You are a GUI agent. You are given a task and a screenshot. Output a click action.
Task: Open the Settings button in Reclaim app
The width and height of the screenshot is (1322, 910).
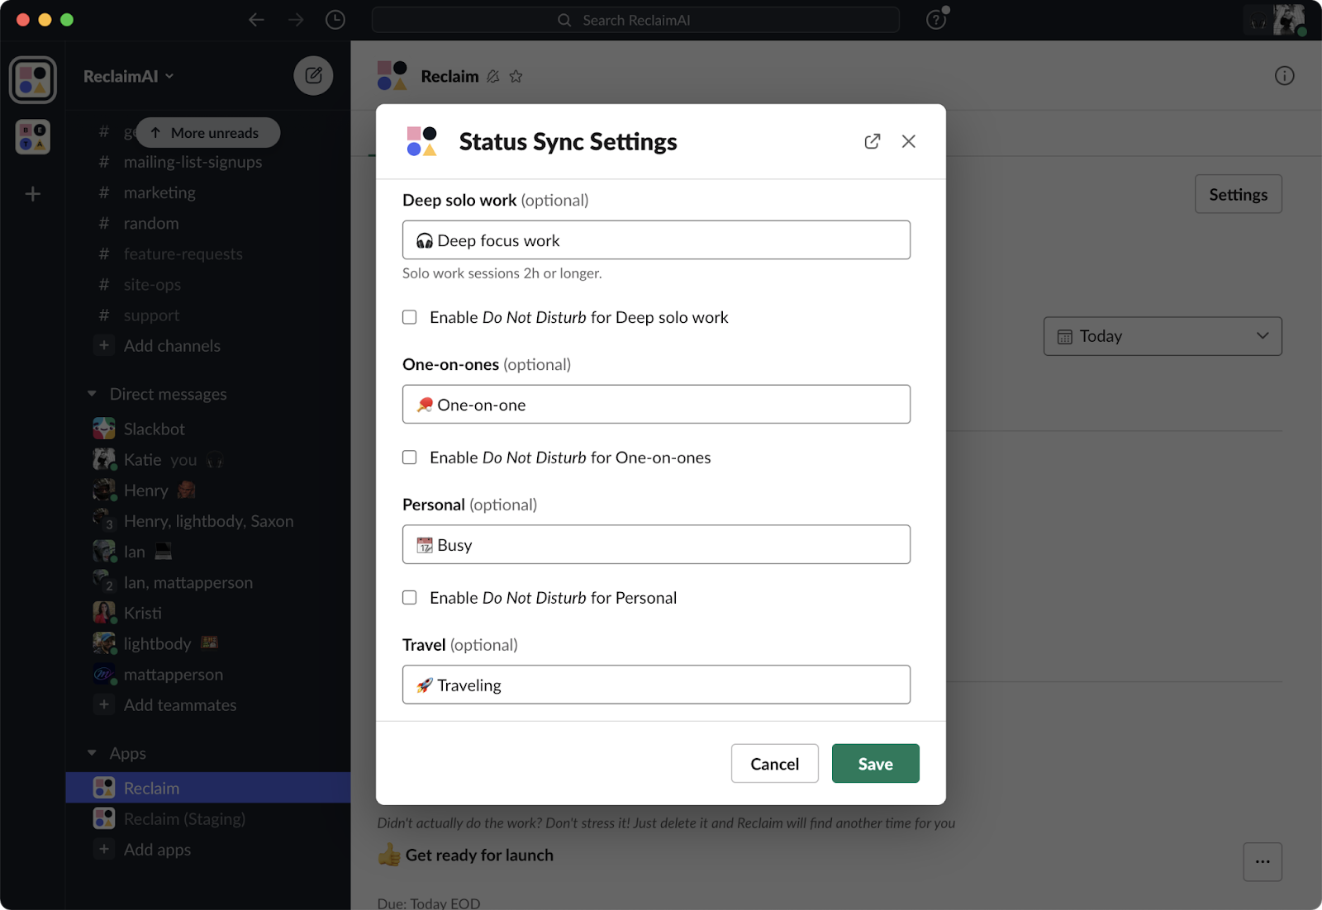(x=1238, y=195)
